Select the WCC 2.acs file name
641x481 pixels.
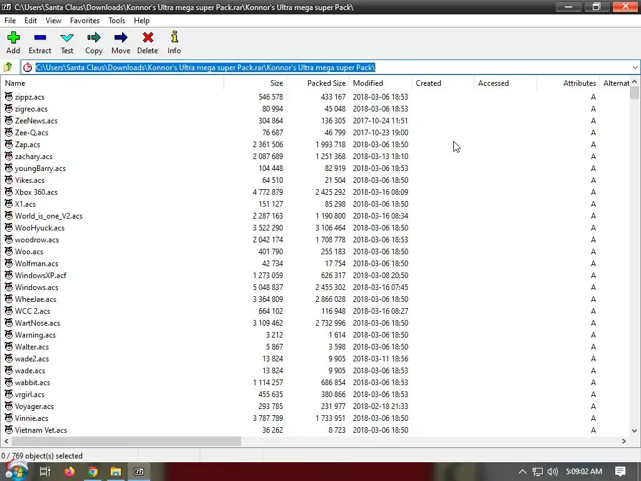(x=33, y=311)
